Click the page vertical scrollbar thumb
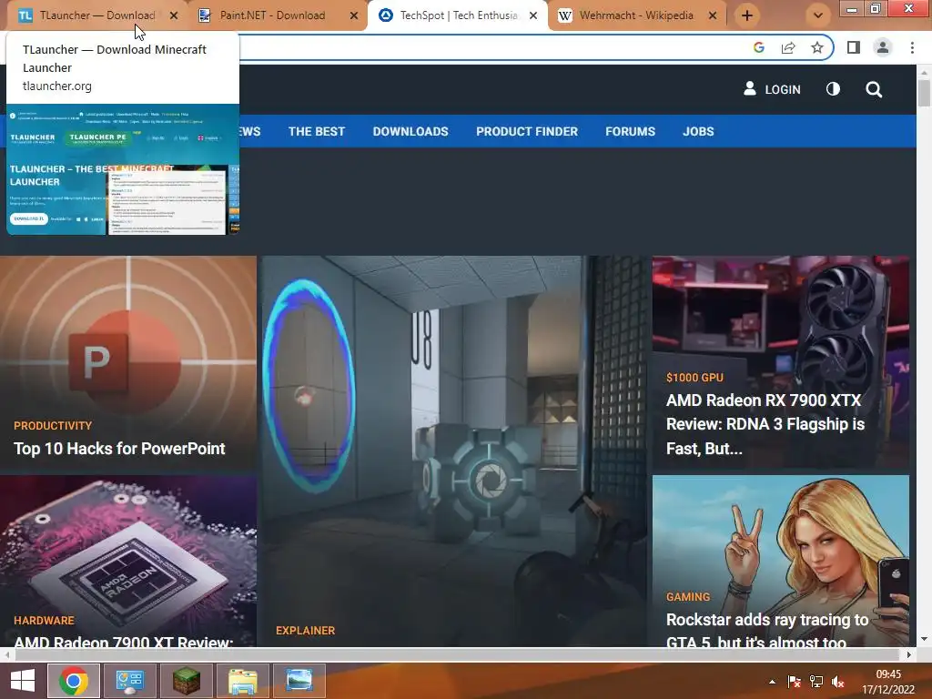932x699 pixels. (924, 94)
